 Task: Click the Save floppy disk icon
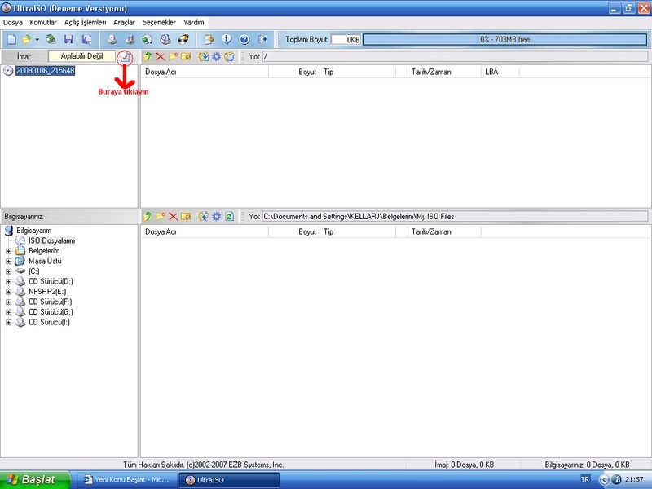(x=68, y=39)
